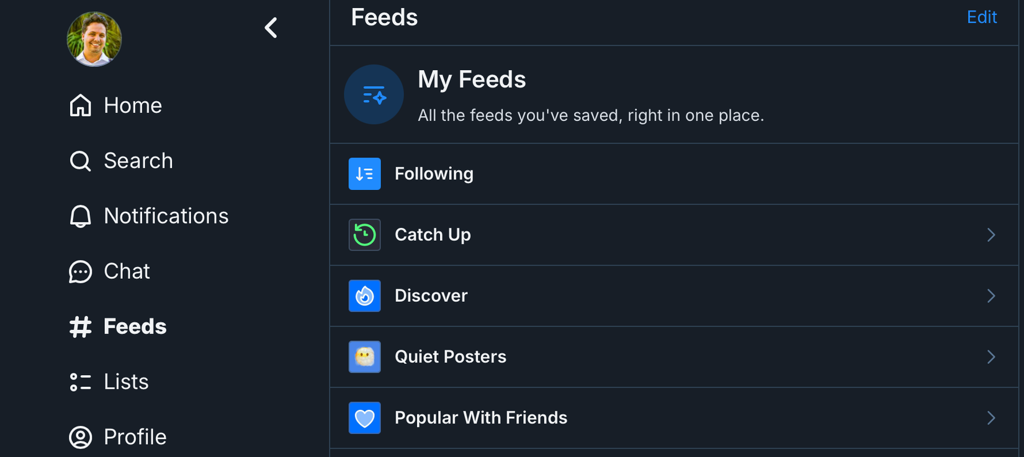
Task: Click your profile avatar photo
Action: [x=94, y=38]
